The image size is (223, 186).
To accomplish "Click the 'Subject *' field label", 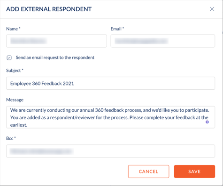I will click(x=15, y=71).
